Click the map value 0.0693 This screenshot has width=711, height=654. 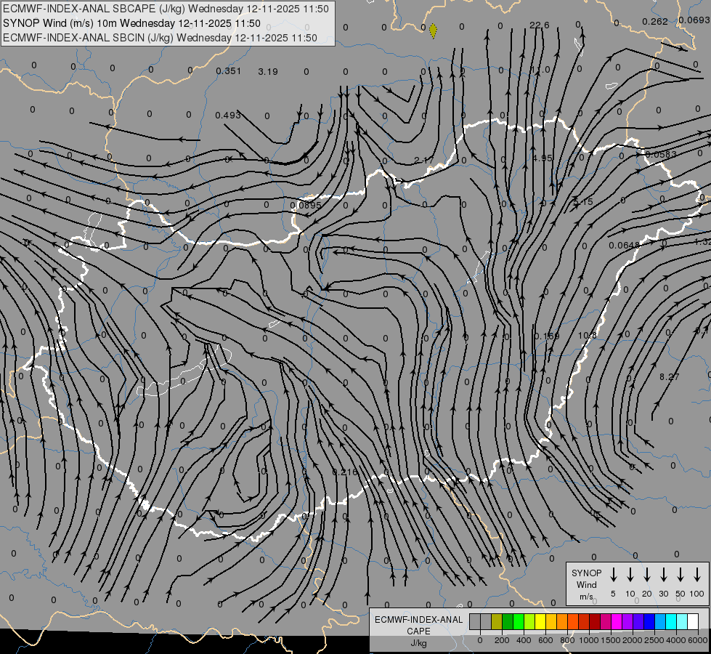(x=694, y=20)
